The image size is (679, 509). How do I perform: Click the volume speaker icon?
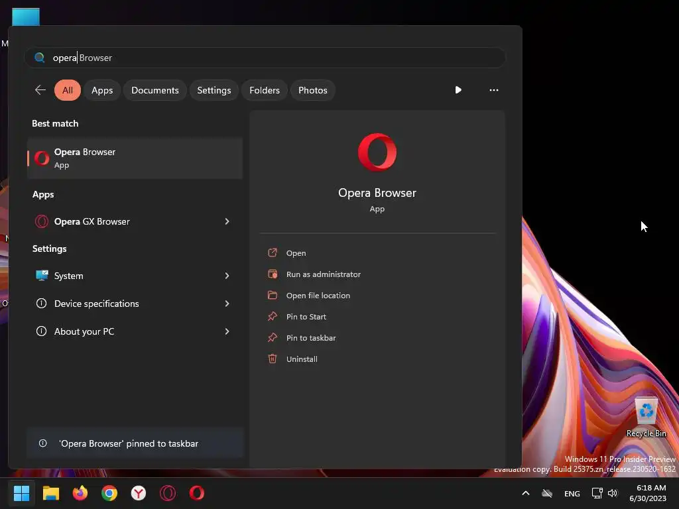613,493
